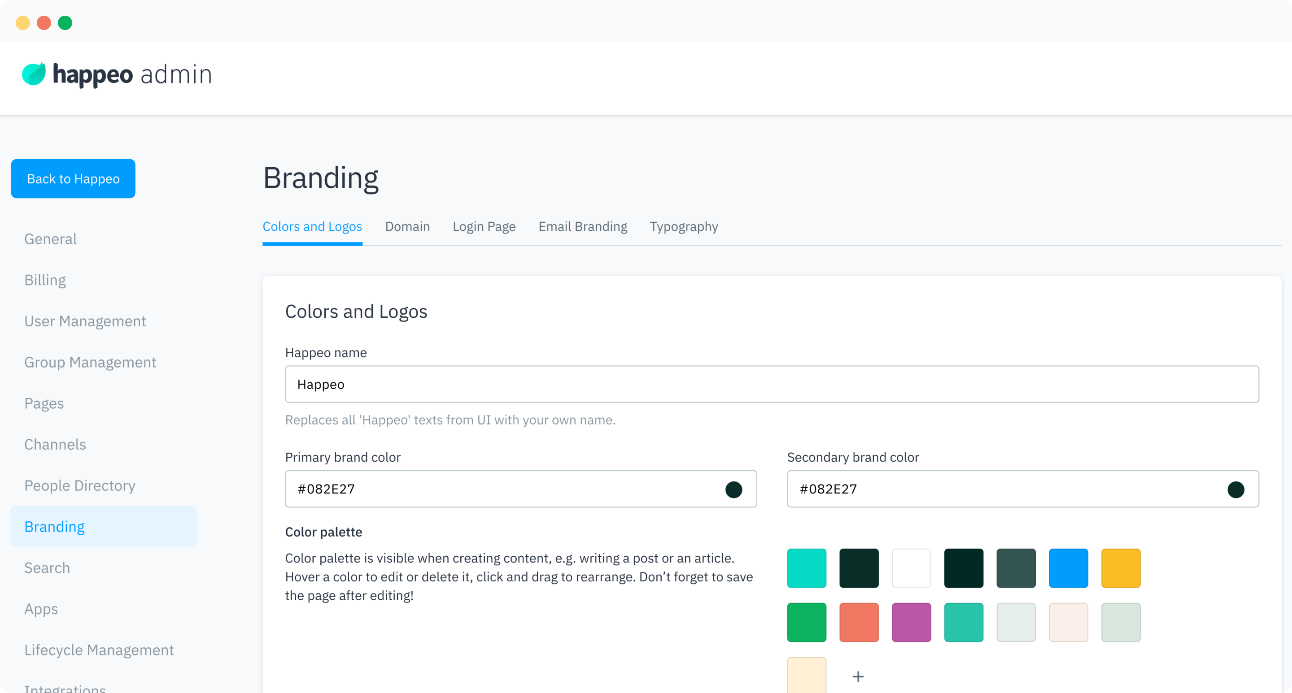Click the yellow macOS window dot
The height and width of the screenshot is (693, 1292).
click(x=23, y=23)
